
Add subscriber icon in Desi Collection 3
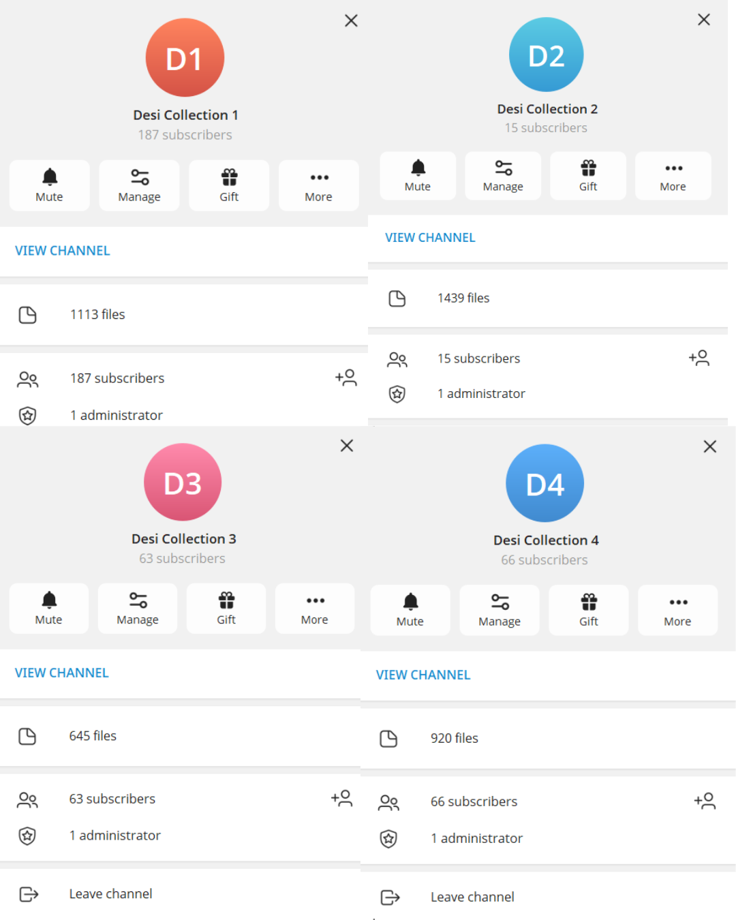[x=342, y=798]
